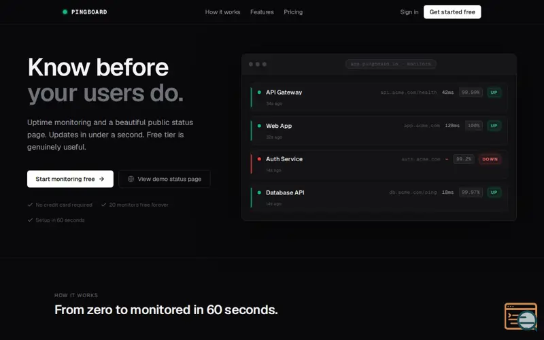This screenshot has height=340, width=544.
Task: Click the green status dot beside API Gateway
Action: click(259, 92)
